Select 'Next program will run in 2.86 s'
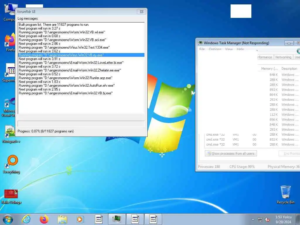300x225 pixels. tap(81, 44)
